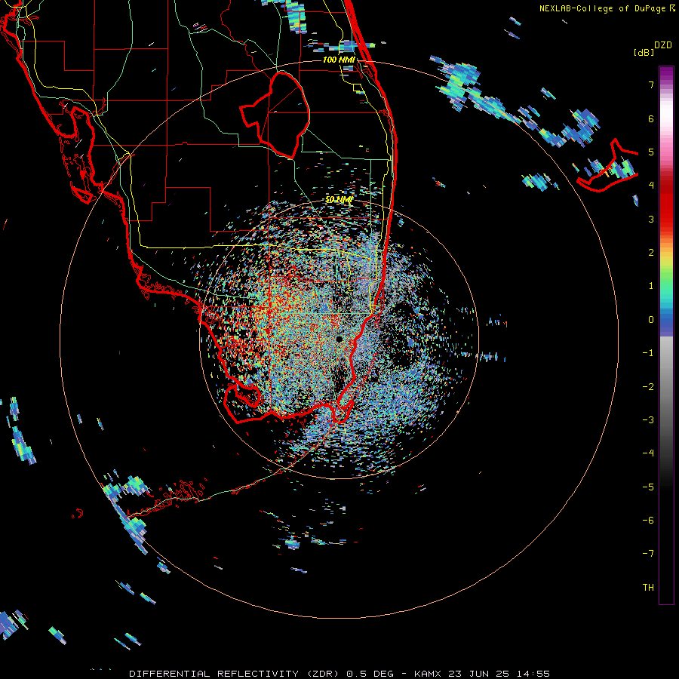679x679 pixels.
Task: Click the '-6' value on the color scale
Action: 648,521
